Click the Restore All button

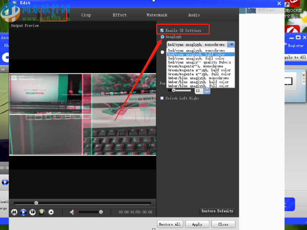(x=170, y=224)
